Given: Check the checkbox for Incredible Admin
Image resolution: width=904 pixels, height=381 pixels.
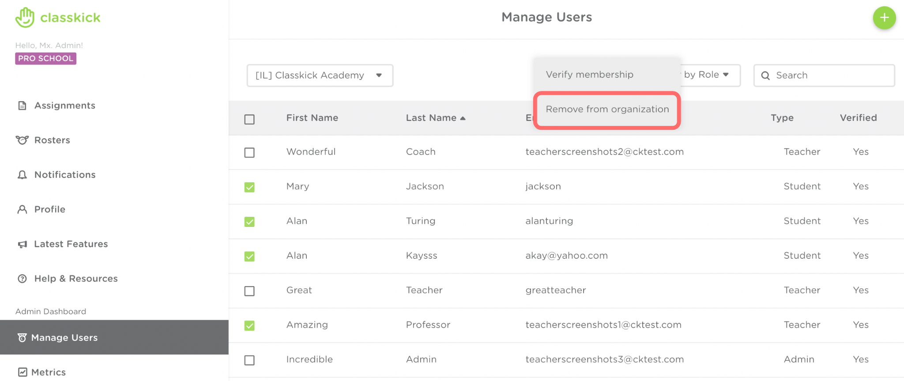Looking at the screenshot, I should click(249, 360).
